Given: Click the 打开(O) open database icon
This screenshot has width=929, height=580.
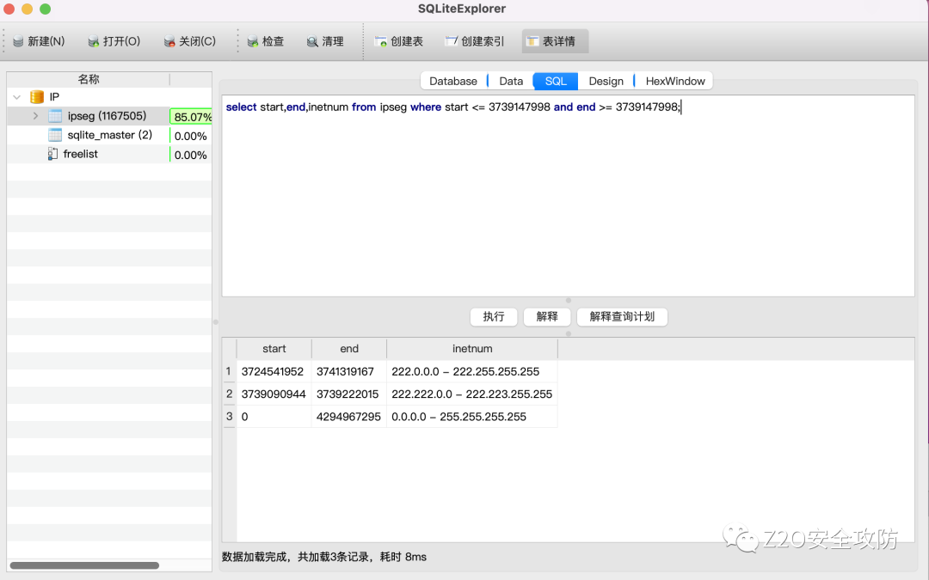Looking at the screenshot, I should [x=93, y=41].
